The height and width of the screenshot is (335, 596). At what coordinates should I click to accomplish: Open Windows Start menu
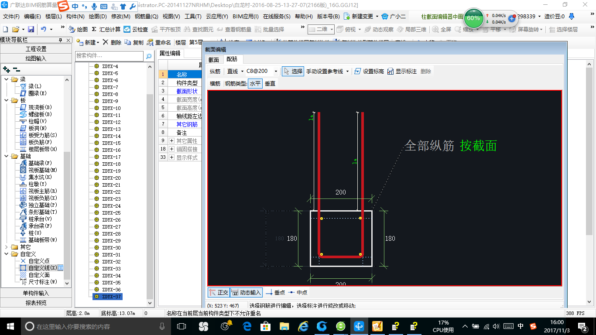click(x=10, y=326)
